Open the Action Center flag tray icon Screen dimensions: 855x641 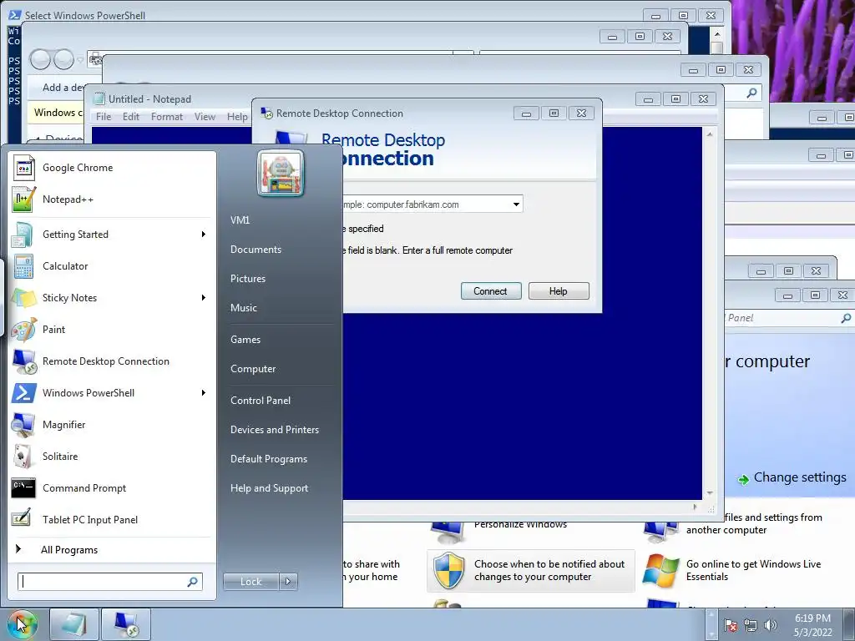click(731, 625)
